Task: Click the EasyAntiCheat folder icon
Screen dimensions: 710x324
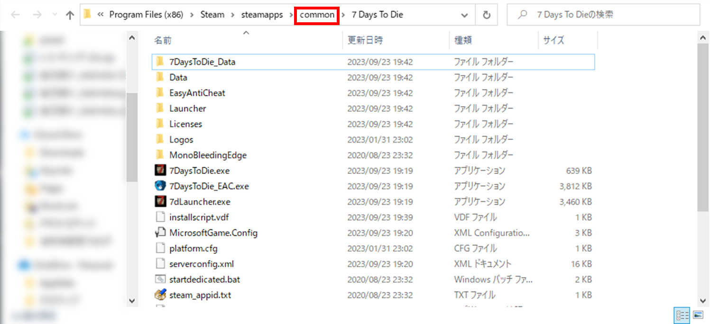Action: point(160,93)
